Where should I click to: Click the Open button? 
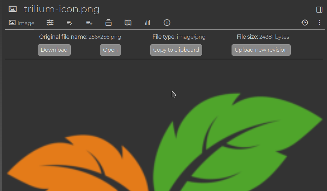110,50
